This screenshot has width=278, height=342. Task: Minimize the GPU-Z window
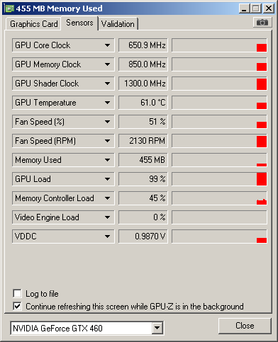point(244,8)
